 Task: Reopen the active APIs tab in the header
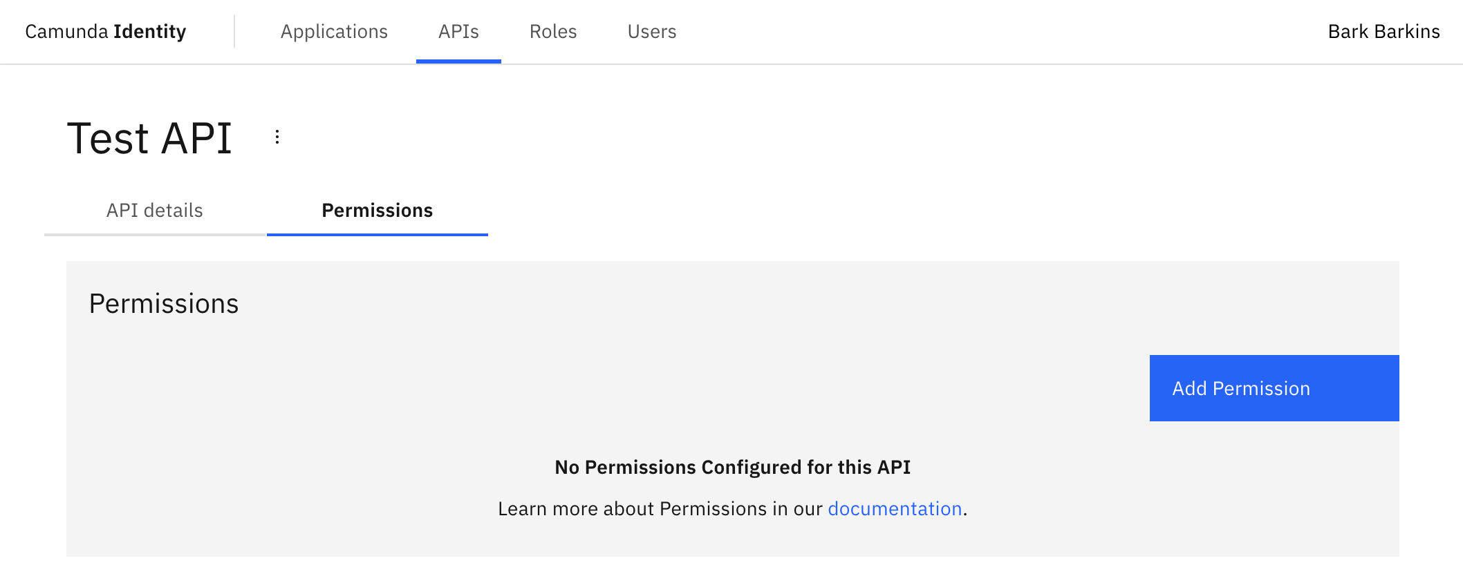click(x=458, y=32)
